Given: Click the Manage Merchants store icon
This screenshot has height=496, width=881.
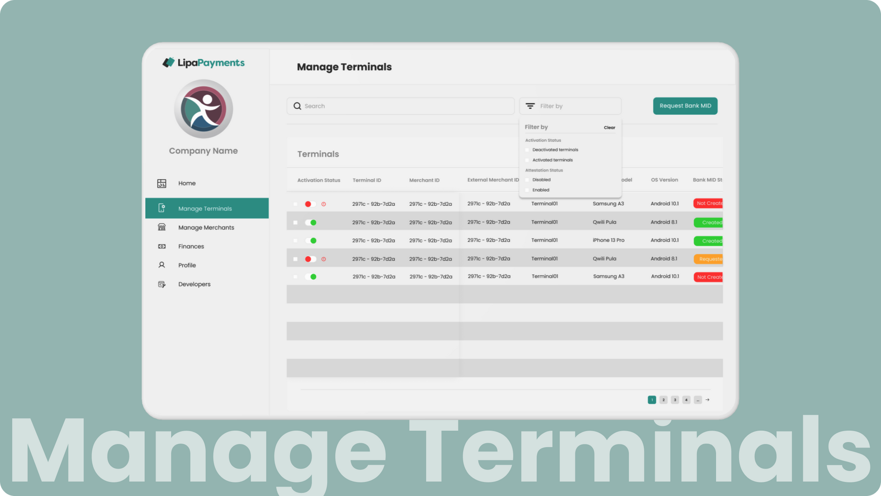Looking at the screenshot, I should click(x=162, y=227).
